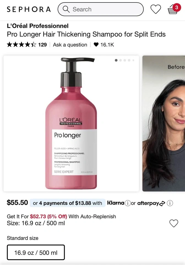
Task: Toggle the heart to love this size
Action: [x=173, y=223]
